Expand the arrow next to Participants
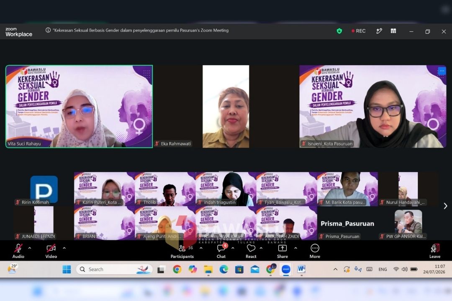 pyautogui.click(x=201, y=248)
